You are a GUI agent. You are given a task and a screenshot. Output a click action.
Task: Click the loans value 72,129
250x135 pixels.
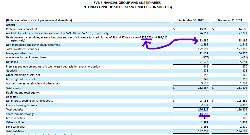coord(204,53)
